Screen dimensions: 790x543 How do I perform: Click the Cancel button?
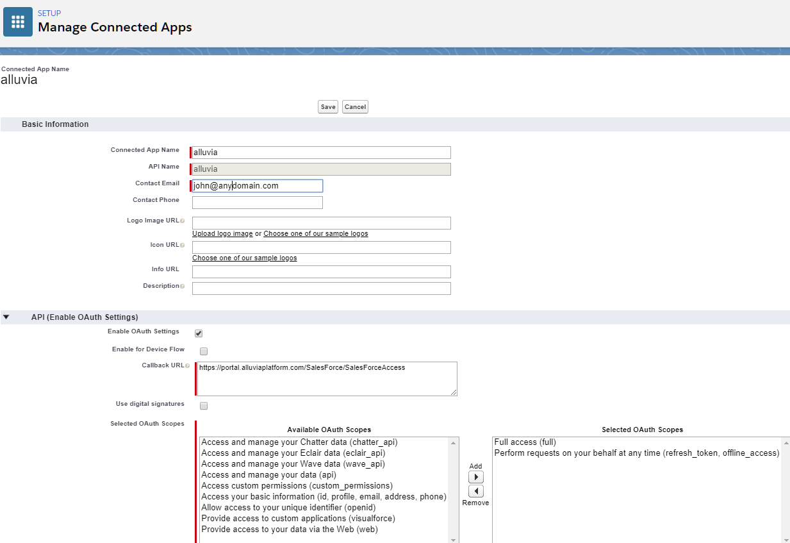[x=355, y=107]
